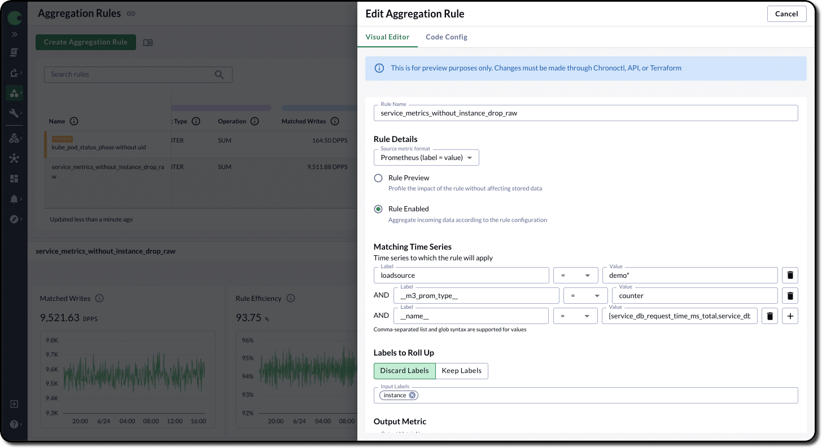Open the compass explore sidebar icon
Screen dimensions: 822x448
(x=14, y=219)
